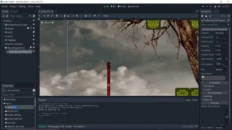Open the Audio bottom panel
The width and height of the screenshot is (232, 130).
click(69, 126)
